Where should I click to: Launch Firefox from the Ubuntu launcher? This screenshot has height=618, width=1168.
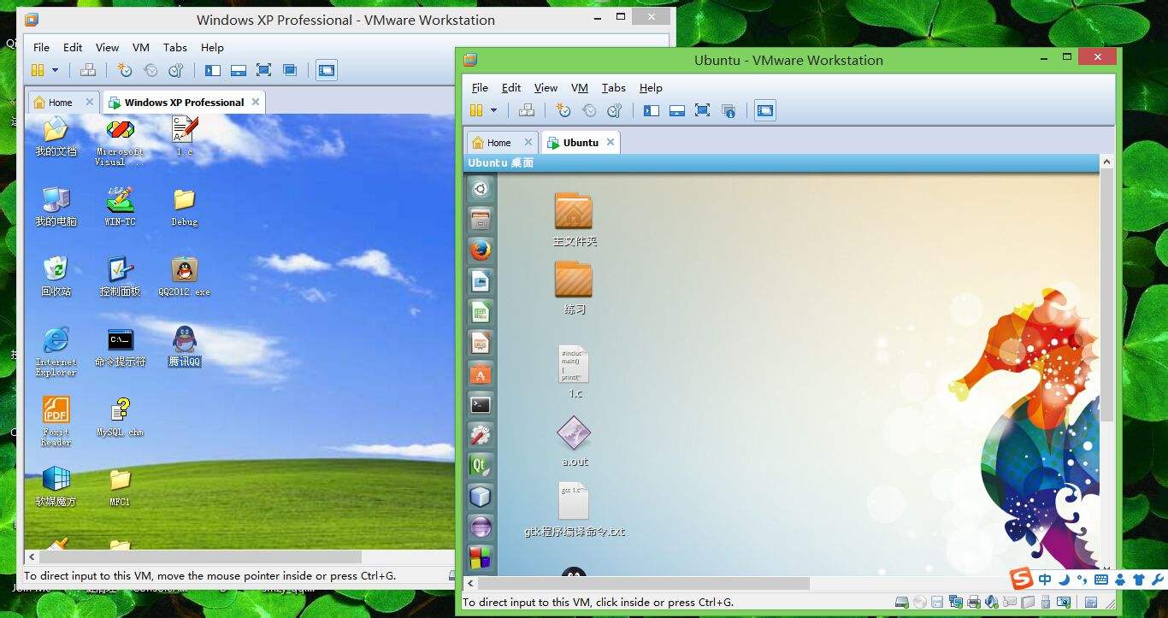click(x=481, y=250)
